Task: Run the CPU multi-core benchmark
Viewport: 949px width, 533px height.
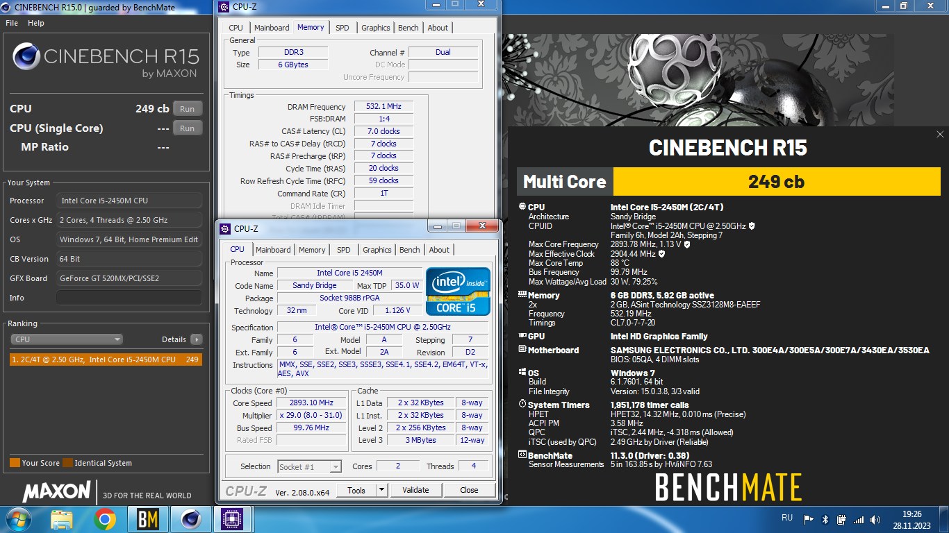Action: pos(188,109)
